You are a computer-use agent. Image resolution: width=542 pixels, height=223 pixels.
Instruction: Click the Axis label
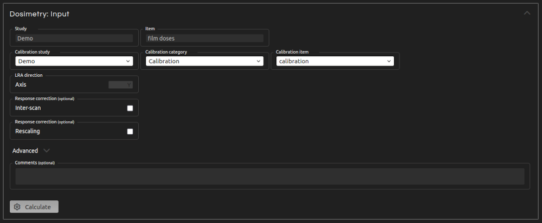21,84
